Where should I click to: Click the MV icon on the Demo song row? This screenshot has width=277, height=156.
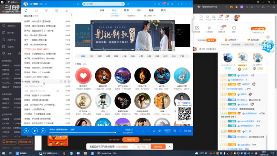(x=58, y=91)
